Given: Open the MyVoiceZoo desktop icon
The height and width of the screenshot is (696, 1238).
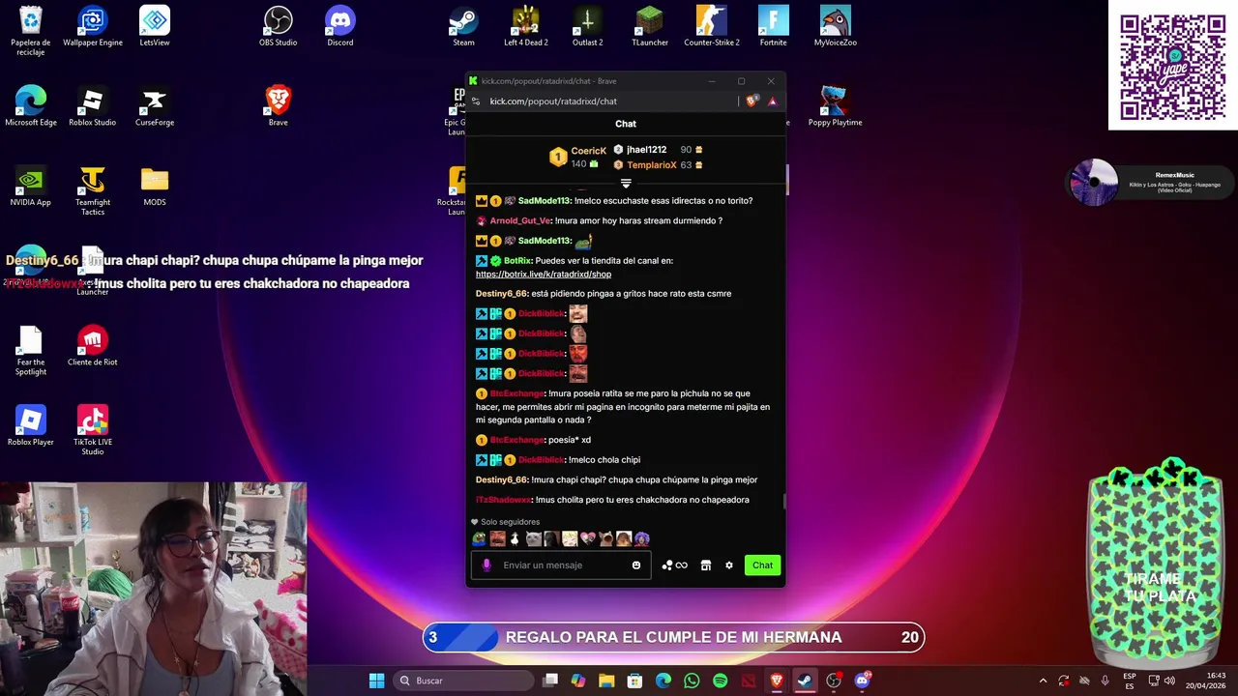Looking at the screenshot, I should [x=836, y=27].
